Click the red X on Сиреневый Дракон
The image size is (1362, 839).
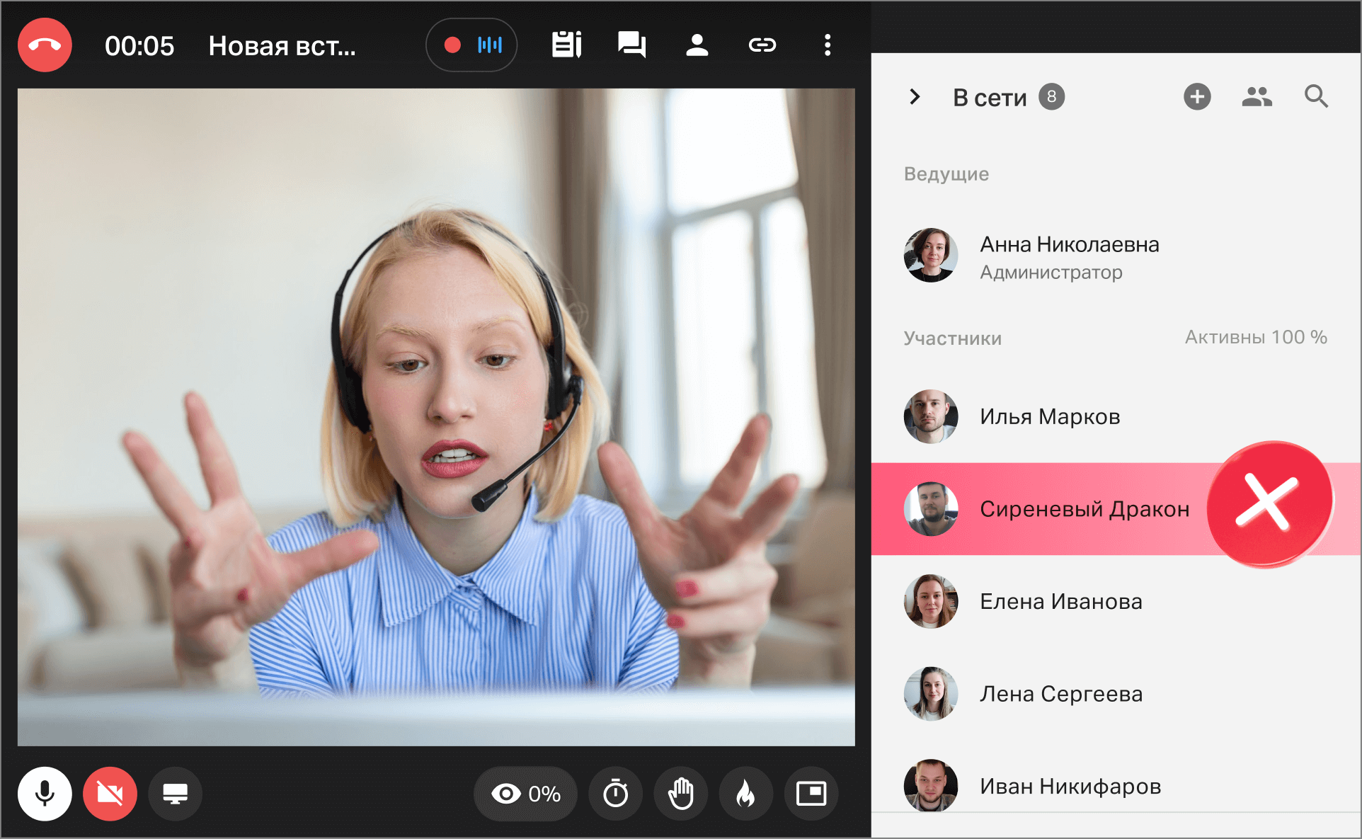tap(1268, 503)
